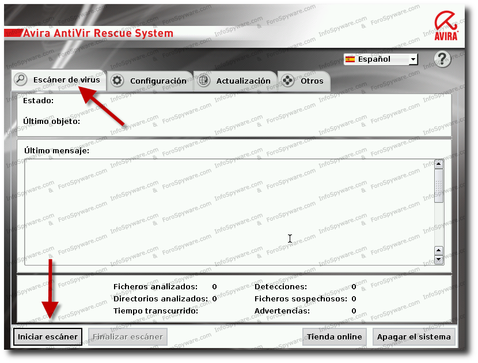
Task: Click the Avira AntiVir Rescue System title
Action: click(98, 33)
